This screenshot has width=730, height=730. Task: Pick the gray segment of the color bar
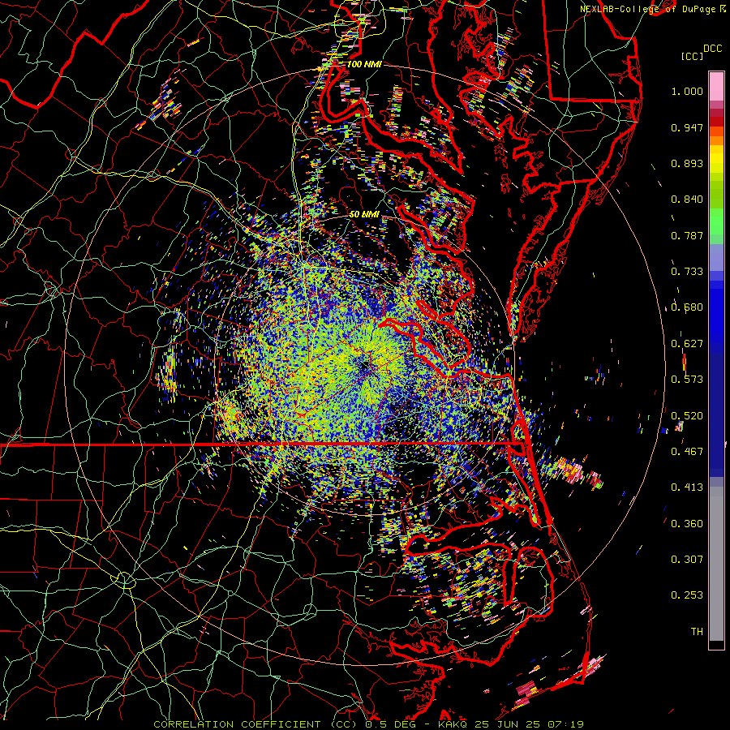point(716,564)
